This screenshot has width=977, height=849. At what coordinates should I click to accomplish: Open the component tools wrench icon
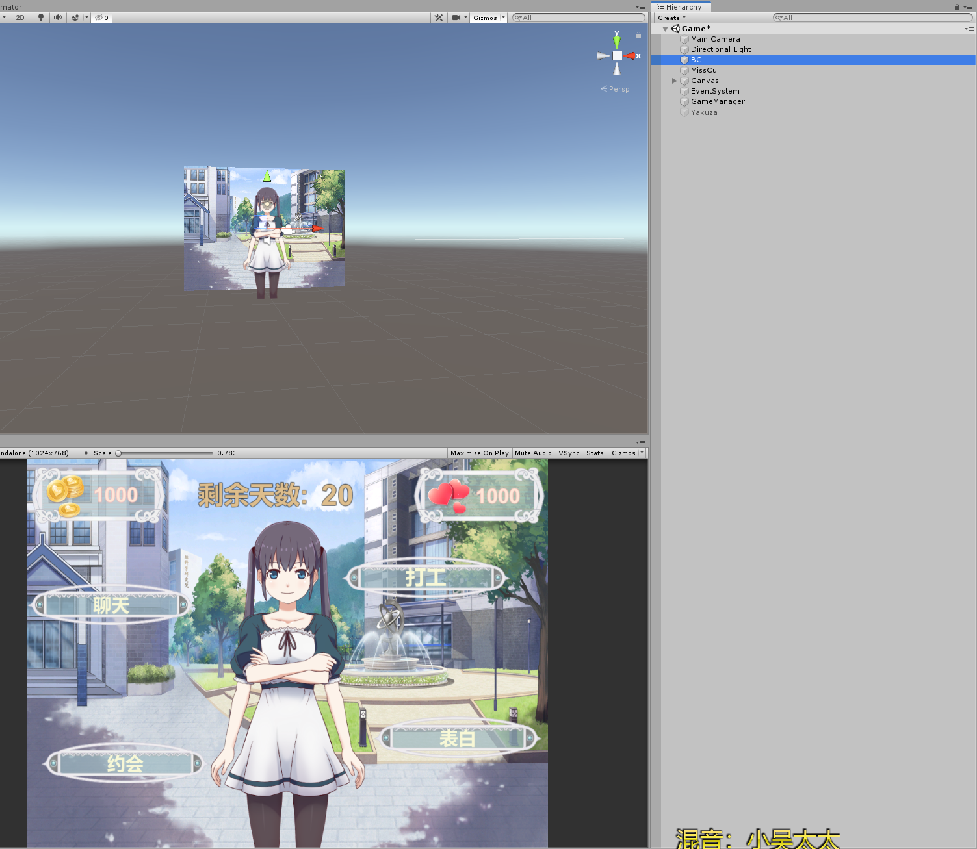pyautogui.click(x=439, y=18)
